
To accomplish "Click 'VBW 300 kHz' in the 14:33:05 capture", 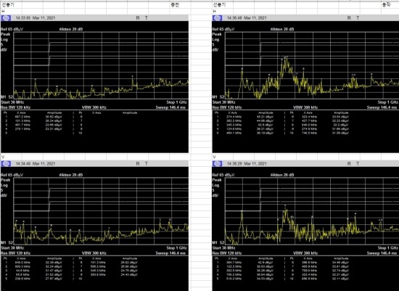I will [94, 107].
